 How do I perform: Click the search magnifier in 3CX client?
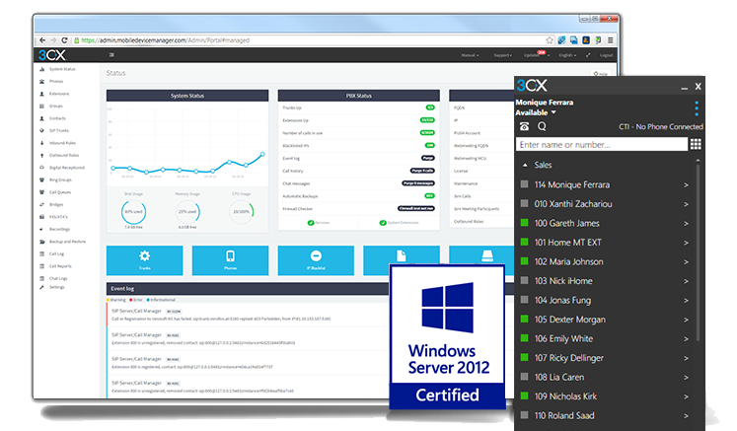tap(542, 126)
